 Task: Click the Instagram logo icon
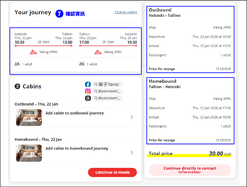coord(88,91)
